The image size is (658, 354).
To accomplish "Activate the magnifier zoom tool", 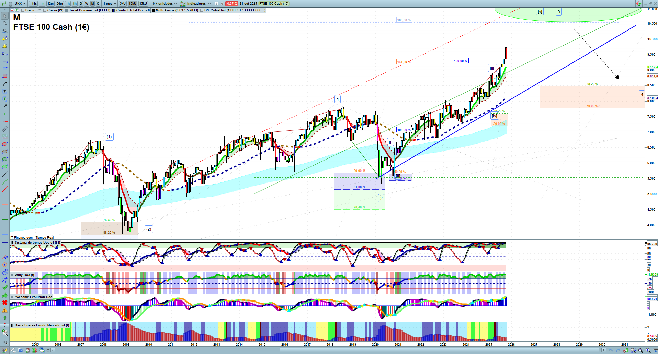I will (5, 23).
